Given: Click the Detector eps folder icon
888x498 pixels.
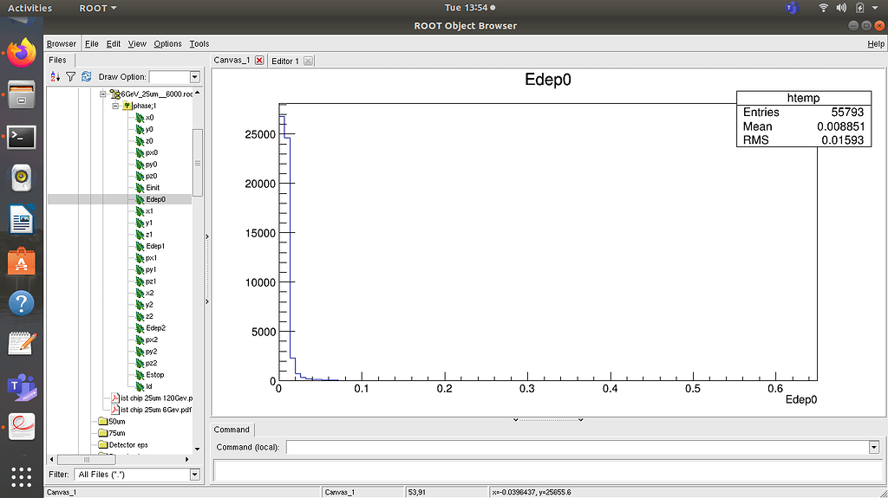Looking at the screenshot, I should pos(102,445).
